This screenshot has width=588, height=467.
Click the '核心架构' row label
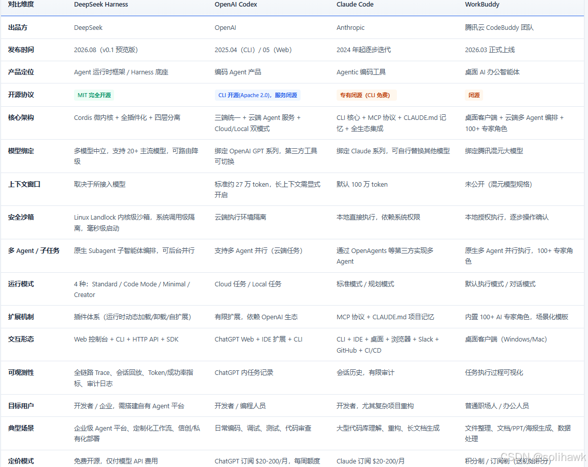point(21,117)
